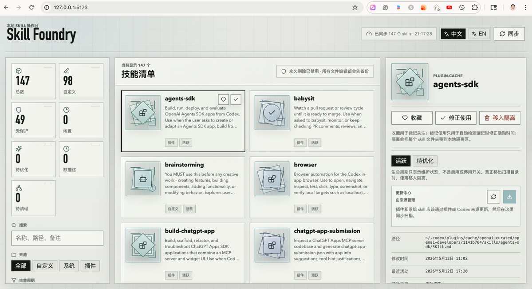Open the Chrome three-dot menu
The height and width of the screenshot is (289, 532).
tap(525, 8)
